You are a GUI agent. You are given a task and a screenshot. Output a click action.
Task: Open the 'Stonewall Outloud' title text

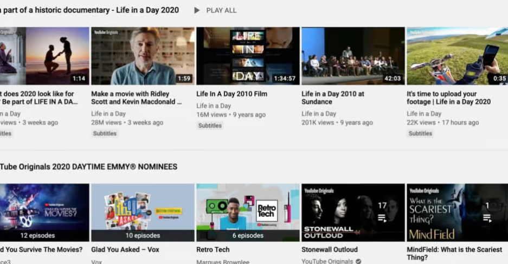330,250
